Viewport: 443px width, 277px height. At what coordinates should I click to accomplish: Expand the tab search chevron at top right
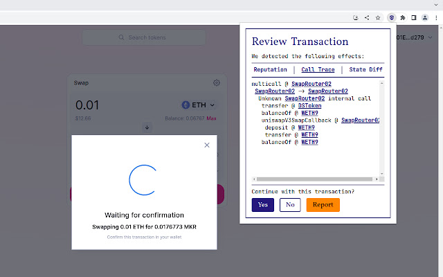[x=436, y=5]
